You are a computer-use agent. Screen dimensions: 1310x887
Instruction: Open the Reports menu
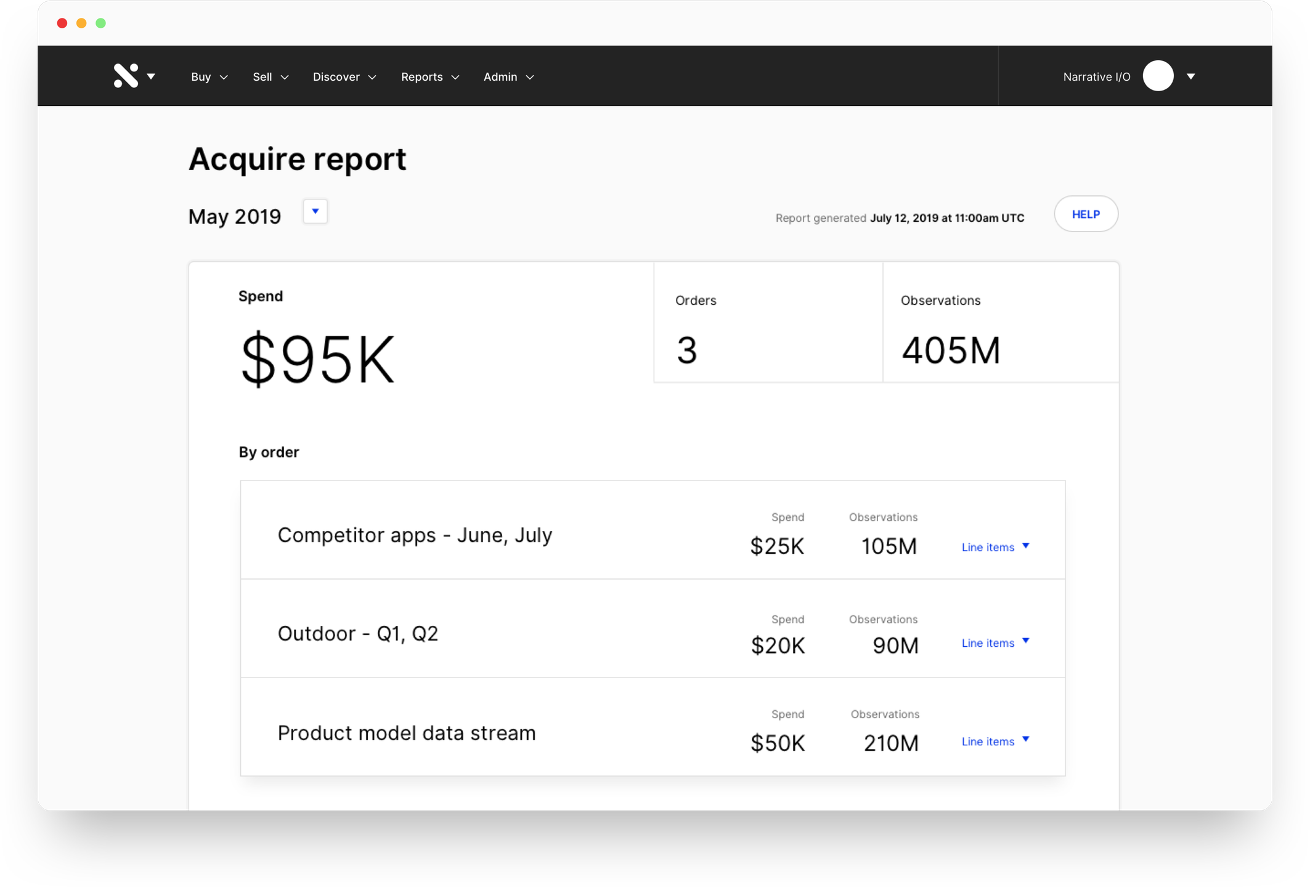point(429,77)
